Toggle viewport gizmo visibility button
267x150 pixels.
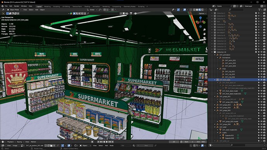178,10
